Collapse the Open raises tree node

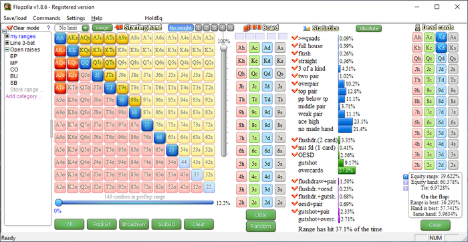coord(7,49)
